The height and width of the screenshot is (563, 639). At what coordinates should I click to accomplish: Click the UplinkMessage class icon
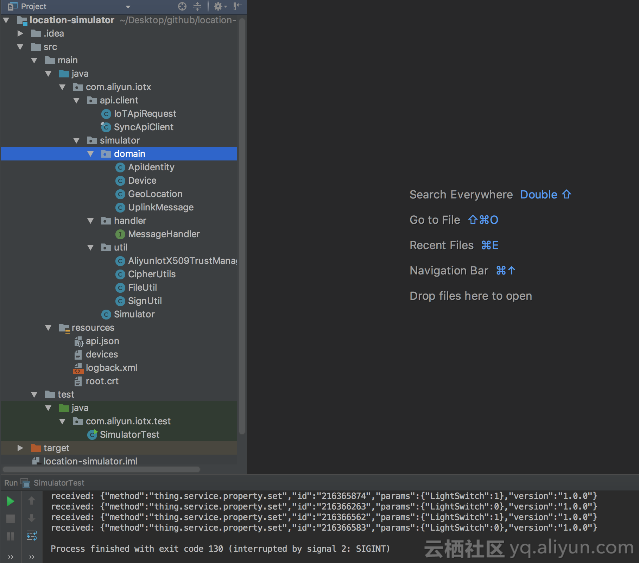click(120, 208)
